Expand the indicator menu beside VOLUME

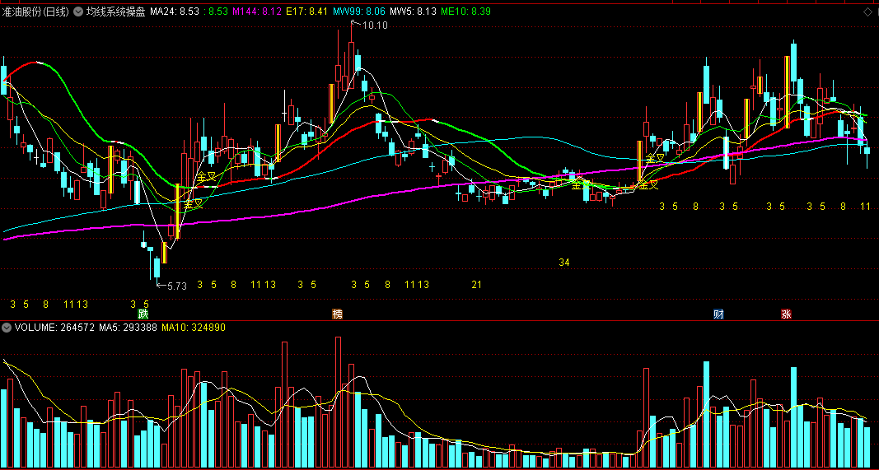click(7, 327)
